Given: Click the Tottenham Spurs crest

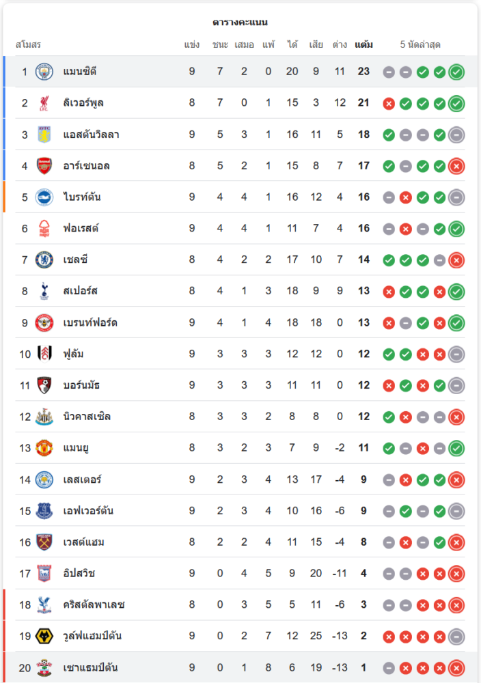Looking at the screenshot, I should 44,291.
